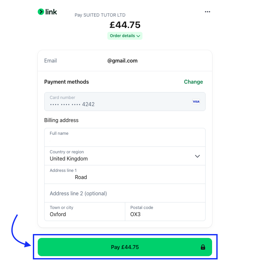Edit the Town or city field

85,212
